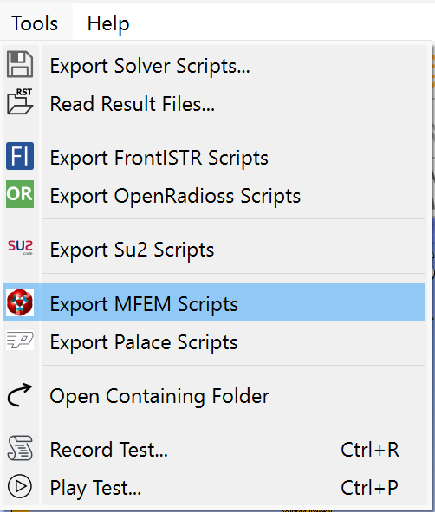Screen dimensions: 435x513
Task: Choose Export Su2 Scripts
Action: click(x=214, y=250)
